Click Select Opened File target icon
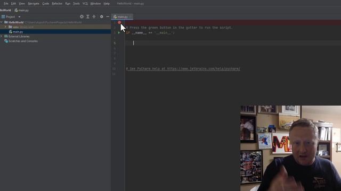 click(x=82, y=16)
